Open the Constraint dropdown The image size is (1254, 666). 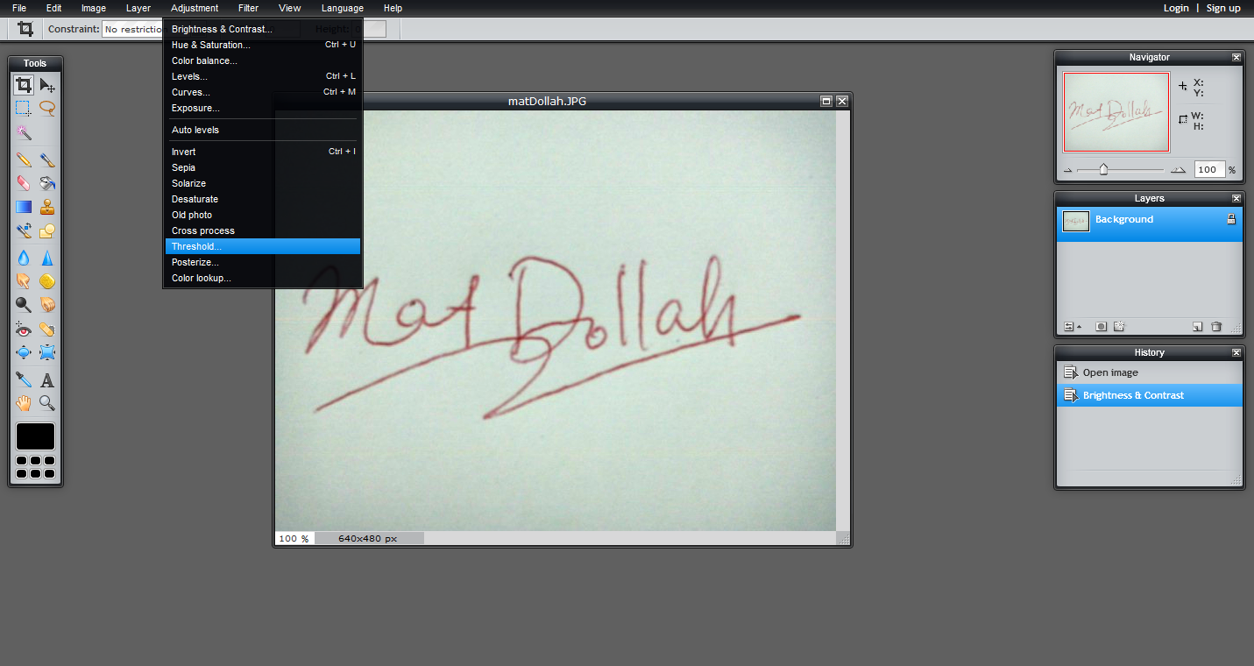pyautogui.click(x=133, y=29)
